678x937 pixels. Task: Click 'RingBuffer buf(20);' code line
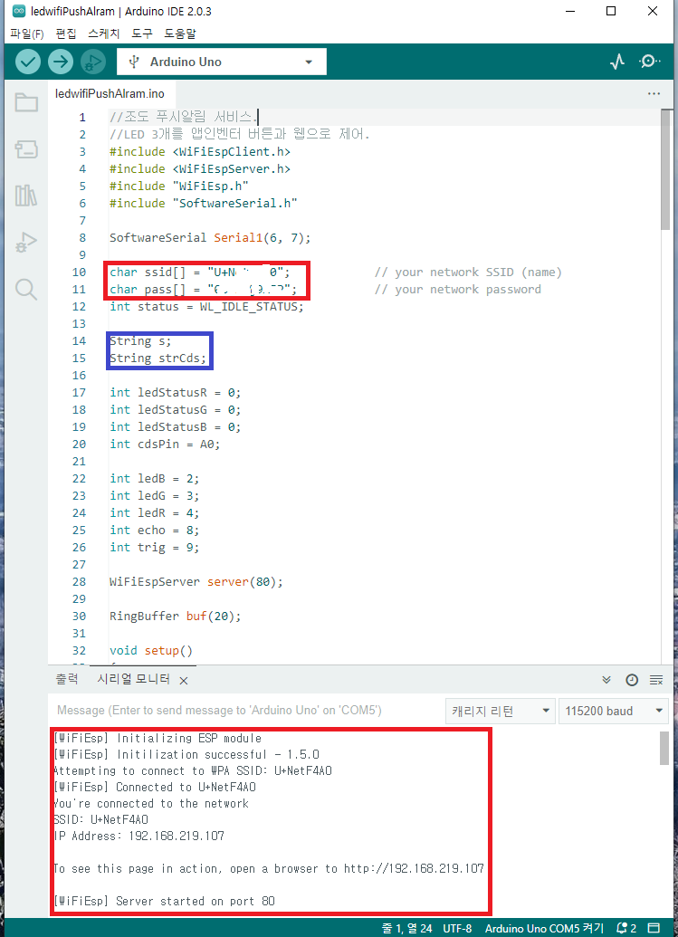coord(175,617)
